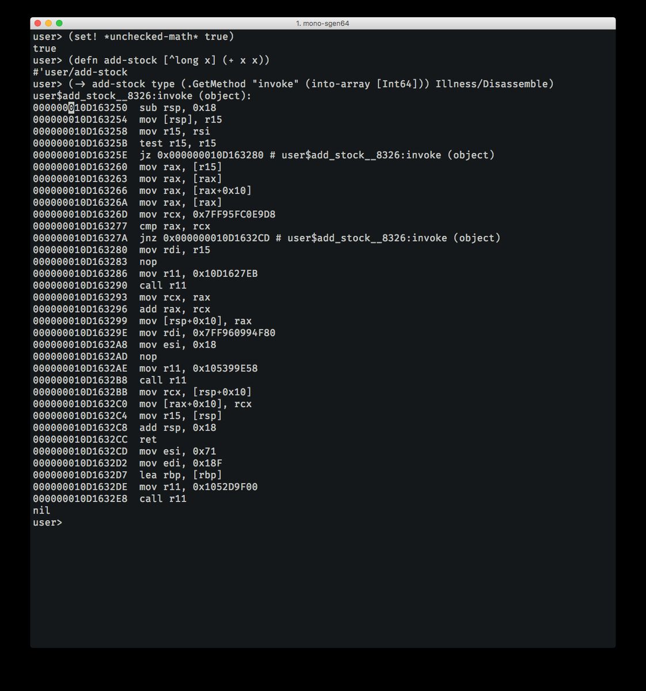Click the '(defn add-stock' definition line
Image resolution: width=646 pixels, height=691 pixels.
[151, 60]
